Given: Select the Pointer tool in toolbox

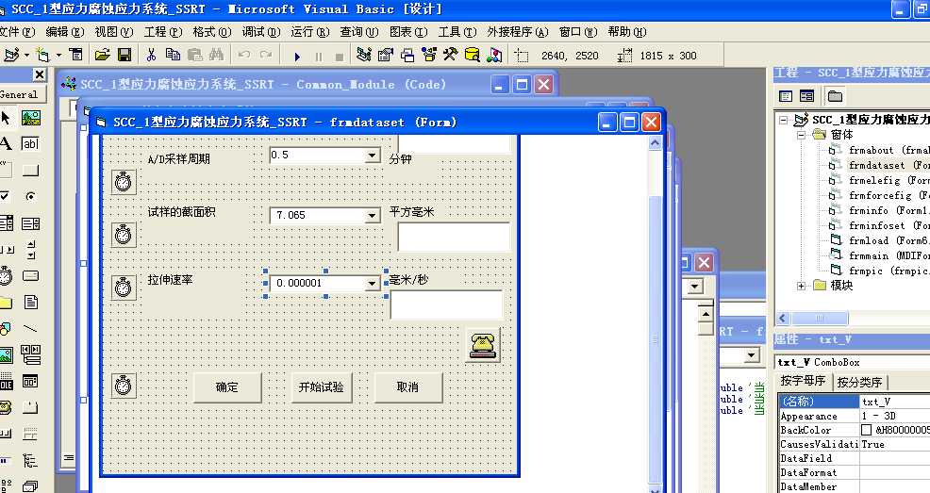Looking at the screenshot, I should coord(6,118).
